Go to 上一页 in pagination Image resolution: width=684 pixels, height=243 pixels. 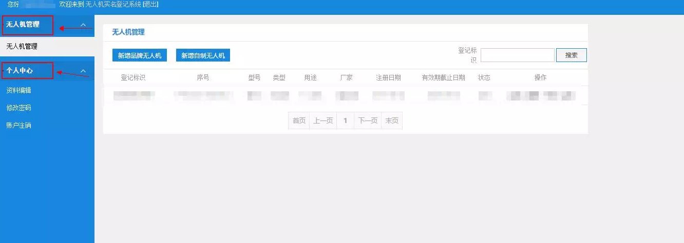[x=323, y=120]
